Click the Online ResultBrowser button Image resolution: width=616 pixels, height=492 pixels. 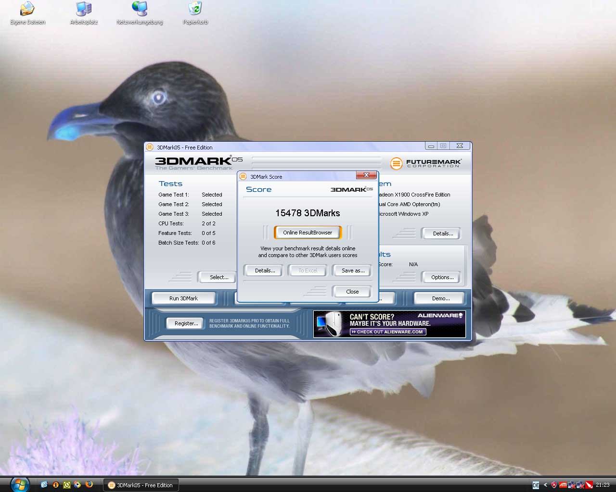tap(308, 233)
